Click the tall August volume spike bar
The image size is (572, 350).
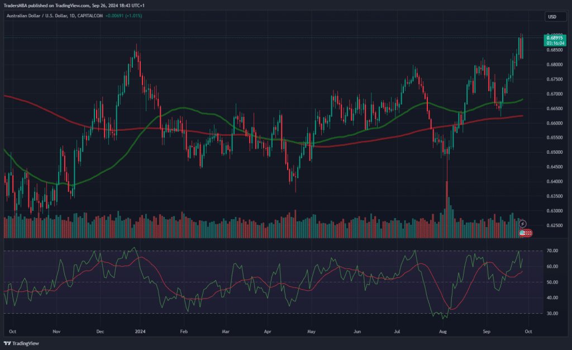pos(447,212)
